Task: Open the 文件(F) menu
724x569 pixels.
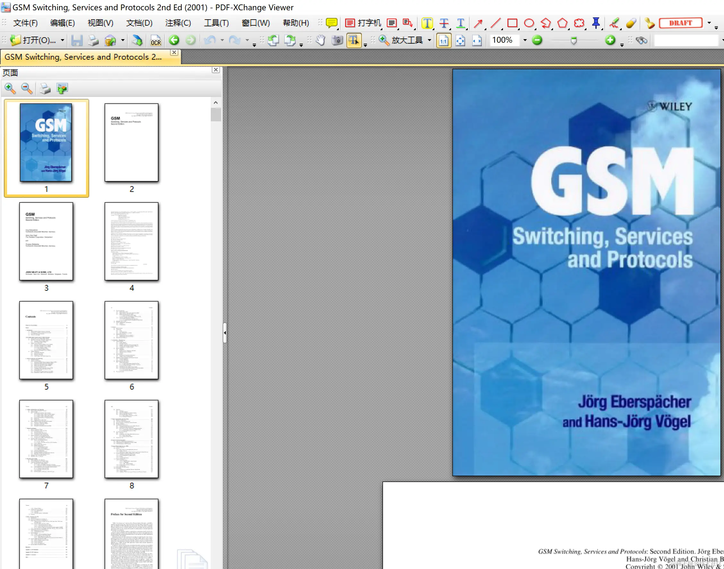Action: coord(25,23)
